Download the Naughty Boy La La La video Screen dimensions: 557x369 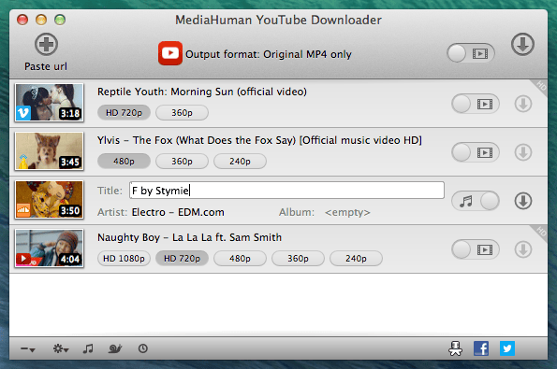[523, 249]
